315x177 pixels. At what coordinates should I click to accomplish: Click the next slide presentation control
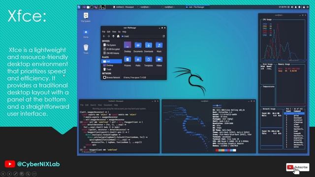(x=9, y=174)
